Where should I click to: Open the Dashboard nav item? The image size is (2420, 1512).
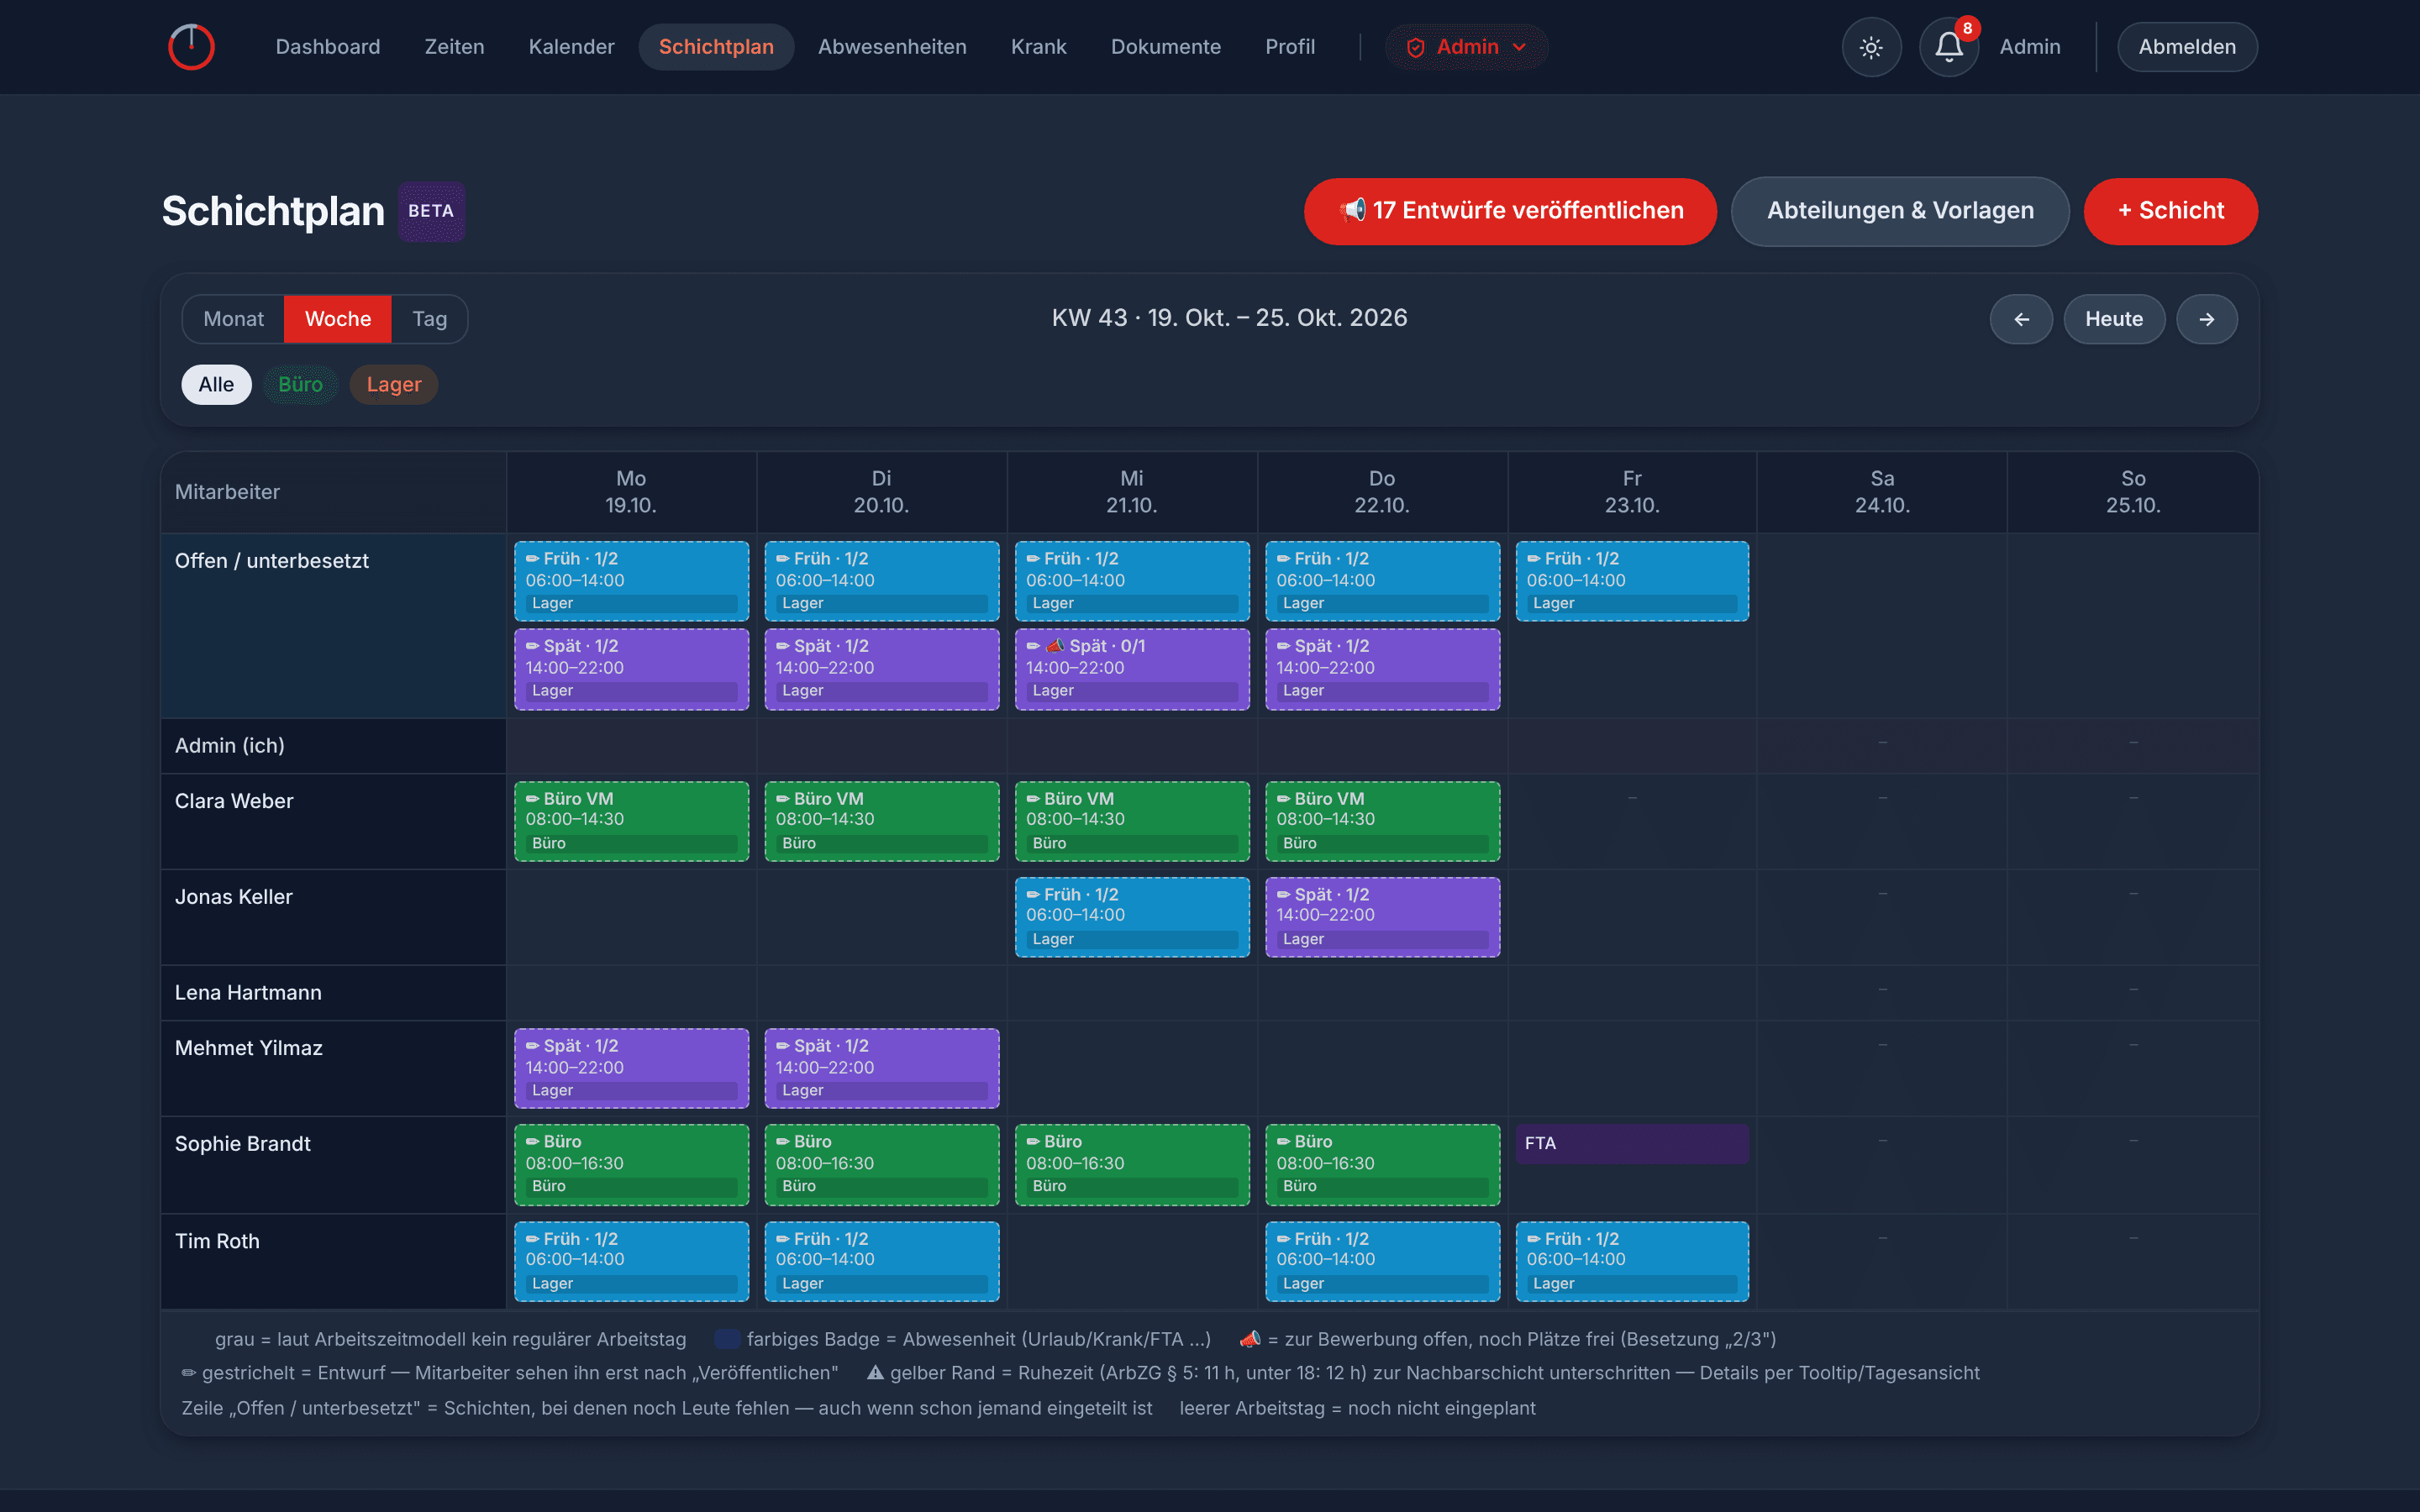point(328,47)
